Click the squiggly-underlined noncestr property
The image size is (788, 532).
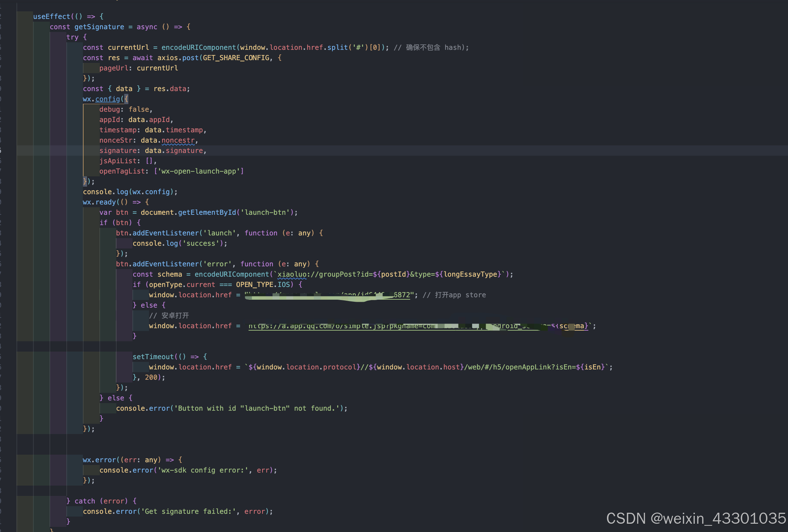click(178, 140)
